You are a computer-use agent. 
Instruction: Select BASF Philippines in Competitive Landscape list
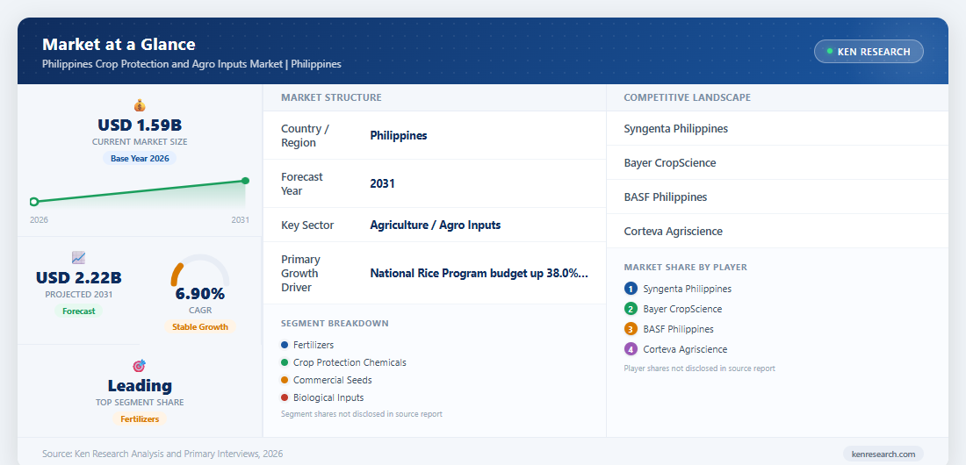pyautogui.click(x=777, y=197)
